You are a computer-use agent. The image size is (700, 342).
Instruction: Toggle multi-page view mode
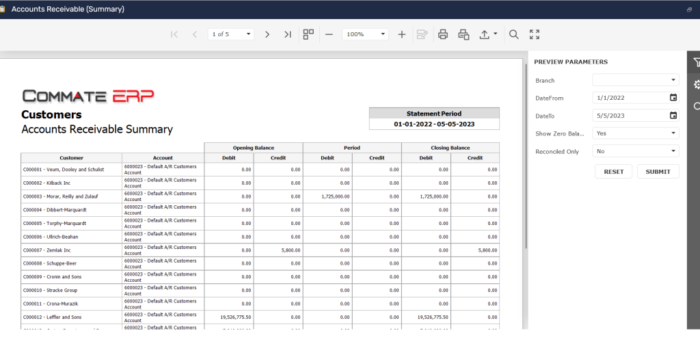click(x=308, y=34)
